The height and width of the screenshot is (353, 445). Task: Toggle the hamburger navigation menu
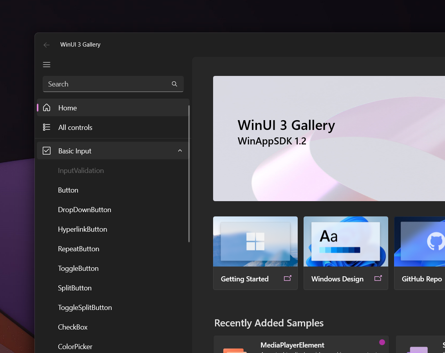click(x=47, y=65)
